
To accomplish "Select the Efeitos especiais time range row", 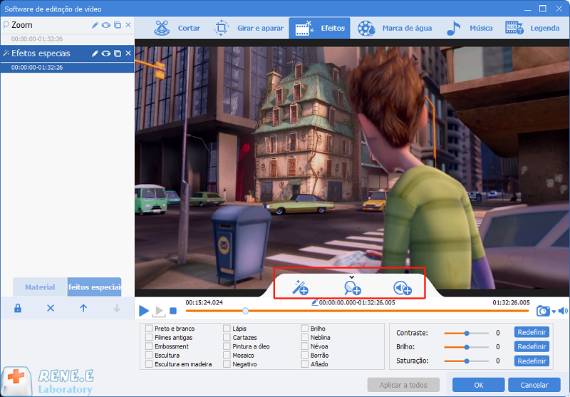I will (67, 67).
